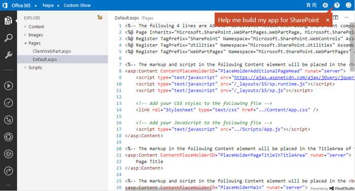Screen dimensions: 355x191
Task: Open the Explore files panel icon
Action: click(8, 20)
